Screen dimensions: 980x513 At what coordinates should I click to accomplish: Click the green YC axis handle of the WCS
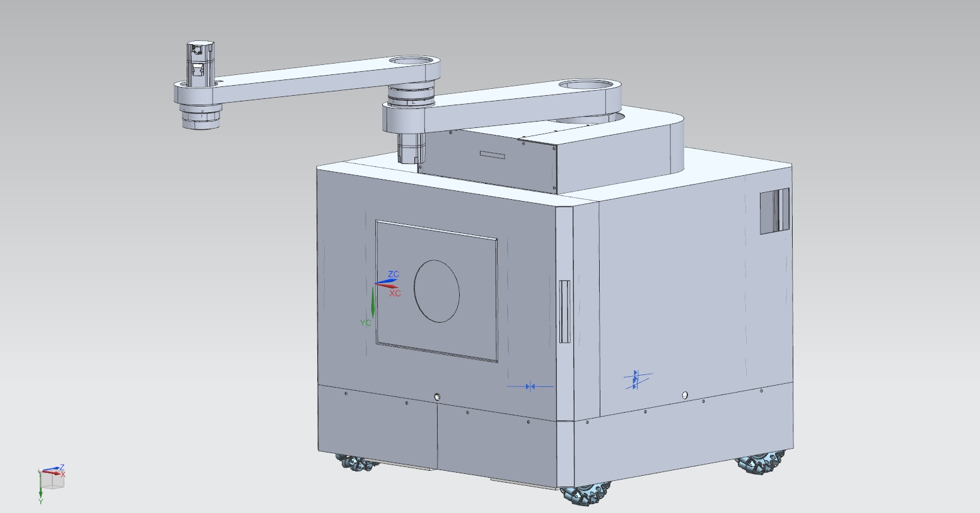click(x=373, y=301)
